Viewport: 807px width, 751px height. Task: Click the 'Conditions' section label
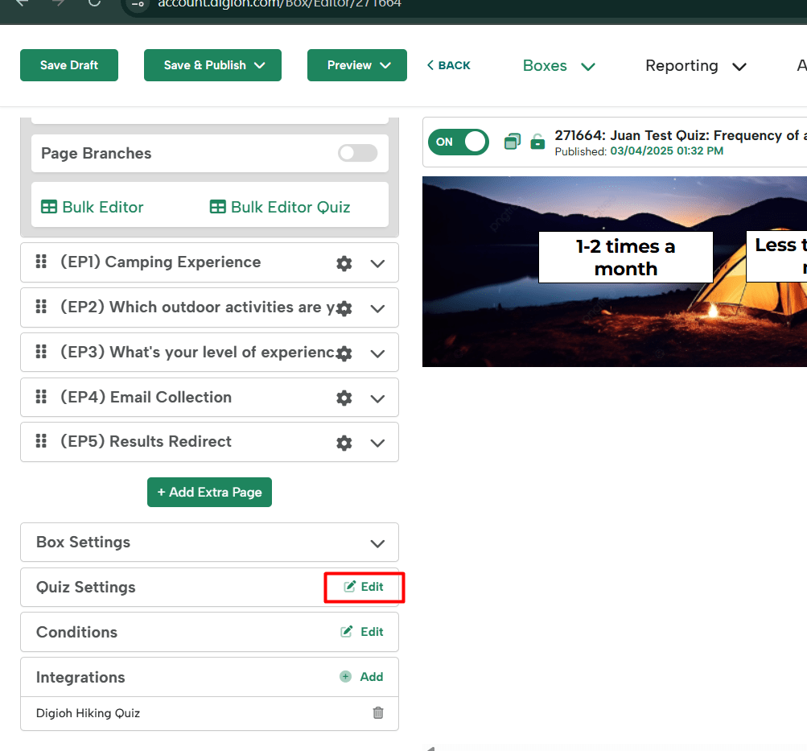76,632
